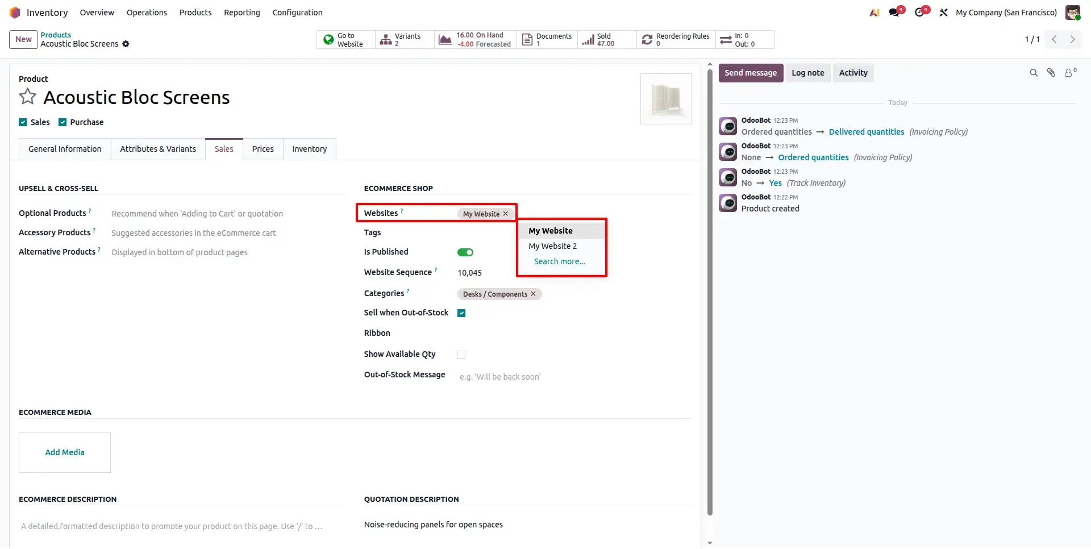Open Reordering Rules stat button
Image resolution: width=1091 pixels, height=549 pixels.
pos(676,40)
